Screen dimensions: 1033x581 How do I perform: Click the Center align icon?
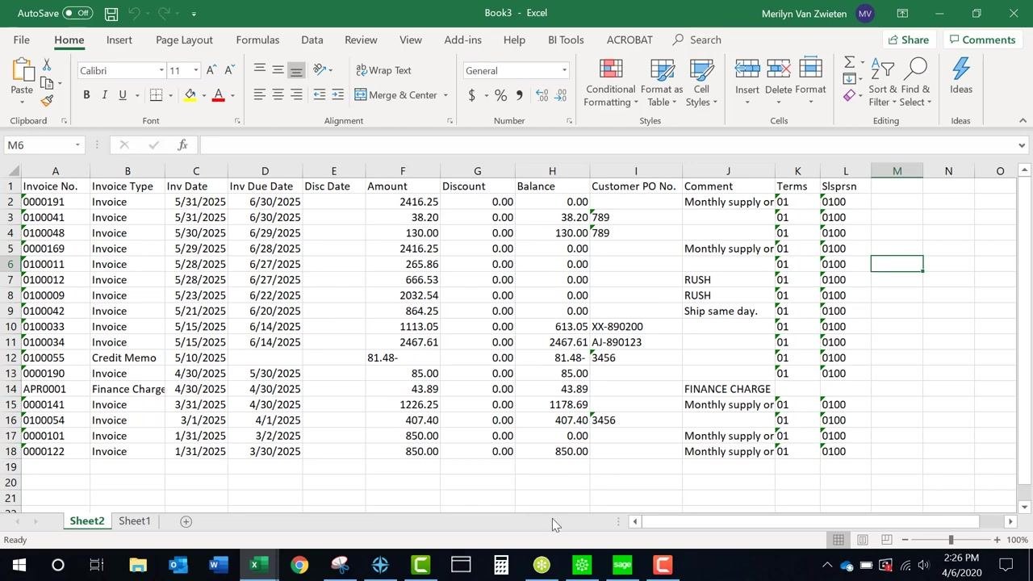tap(278, 95)
